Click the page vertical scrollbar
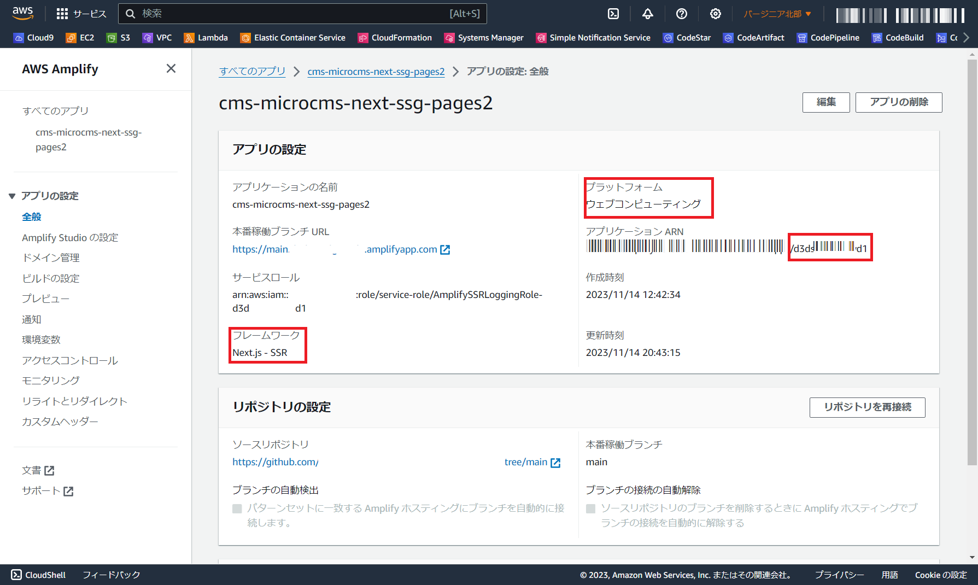This screenshot has height=585, width=978. (972, 262)
